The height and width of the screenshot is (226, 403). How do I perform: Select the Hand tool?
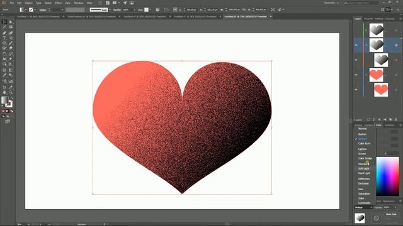(4, 92)
